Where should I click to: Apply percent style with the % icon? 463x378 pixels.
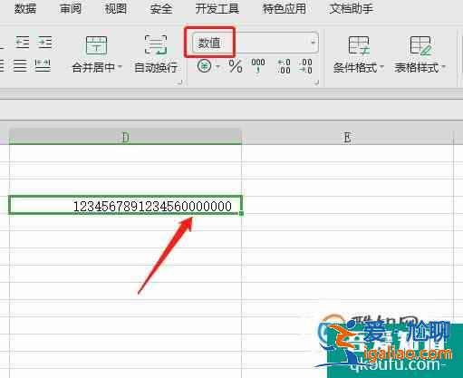coord(236,66)
